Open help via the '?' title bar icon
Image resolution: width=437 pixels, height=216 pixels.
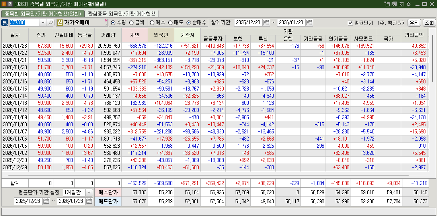(10, 4)
